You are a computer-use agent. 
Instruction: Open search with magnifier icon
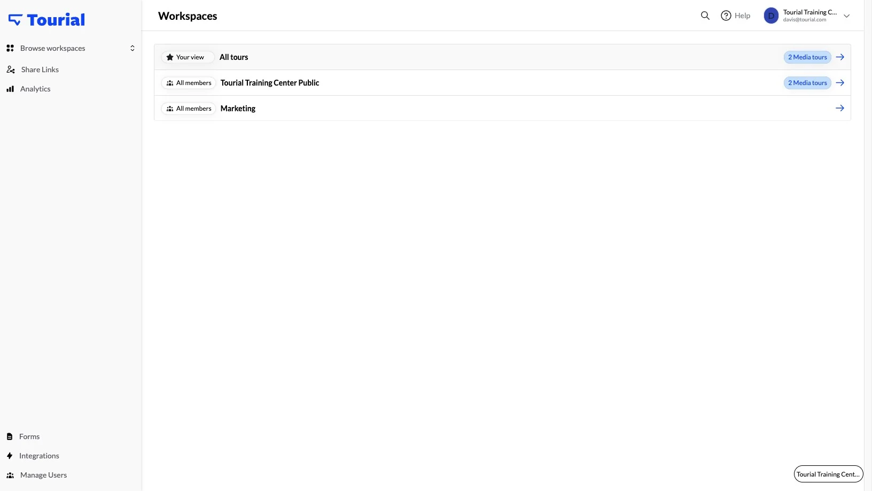705,16
